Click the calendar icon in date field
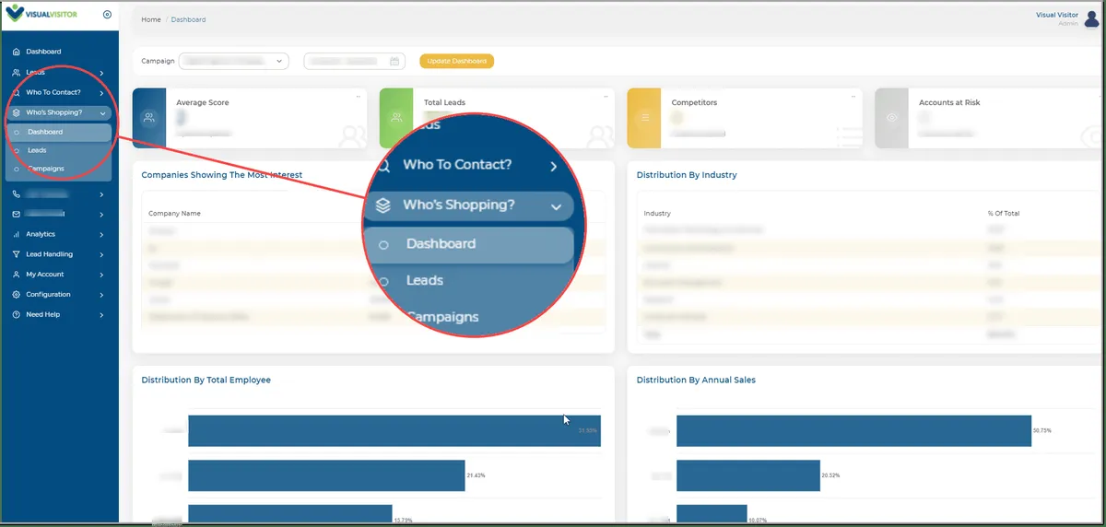Image resolution: width=1106 pixels, height=527 pixels. 394,61
